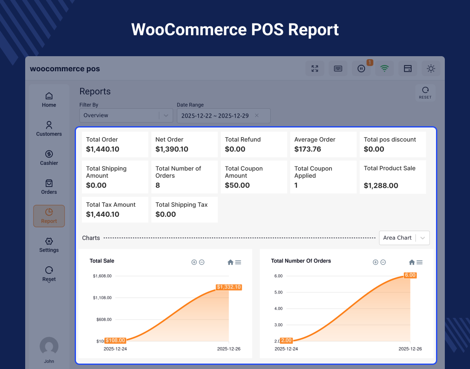The height and width of the screenshot is (369, 470).
Task: Click the Net Order $1,390.10 card
Action: click(x=184, y=144)
